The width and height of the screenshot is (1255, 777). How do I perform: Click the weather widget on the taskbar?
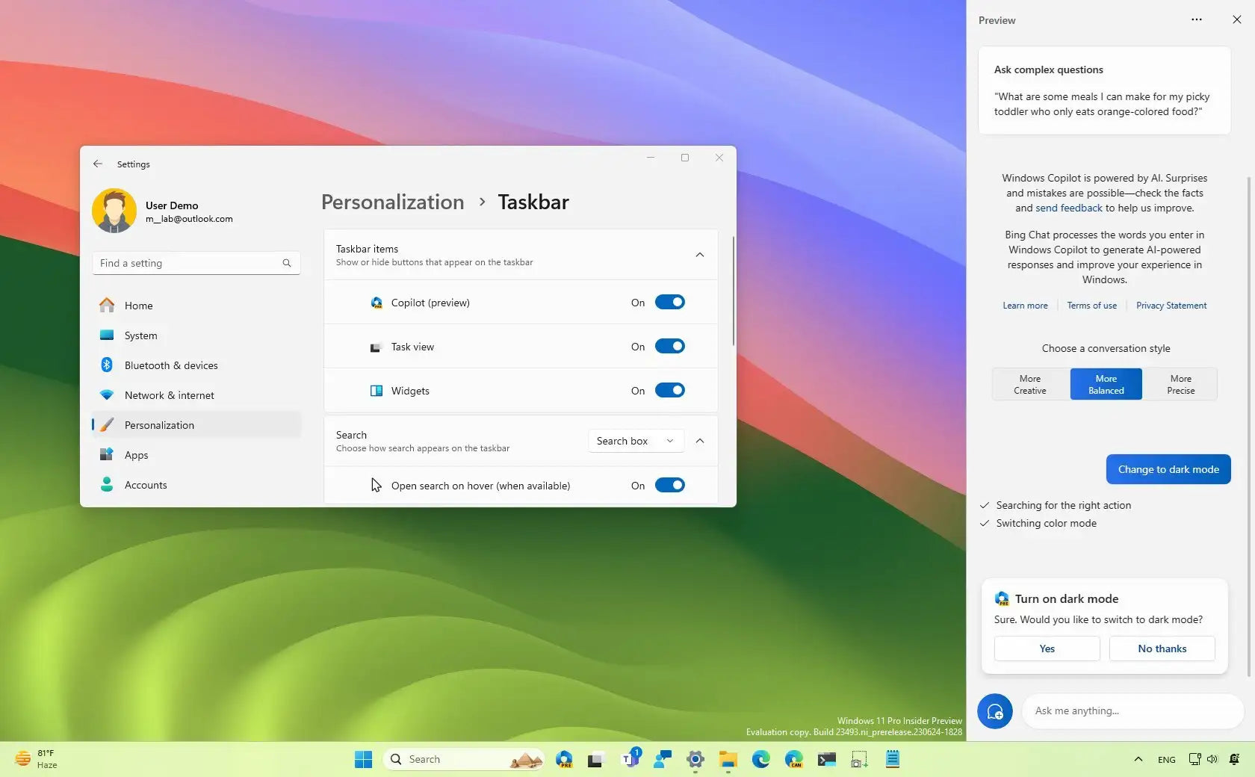(x=36, y=759)
